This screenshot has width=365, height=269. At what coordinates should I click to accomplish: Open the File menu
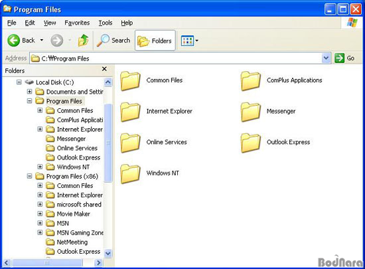(12, 23)
